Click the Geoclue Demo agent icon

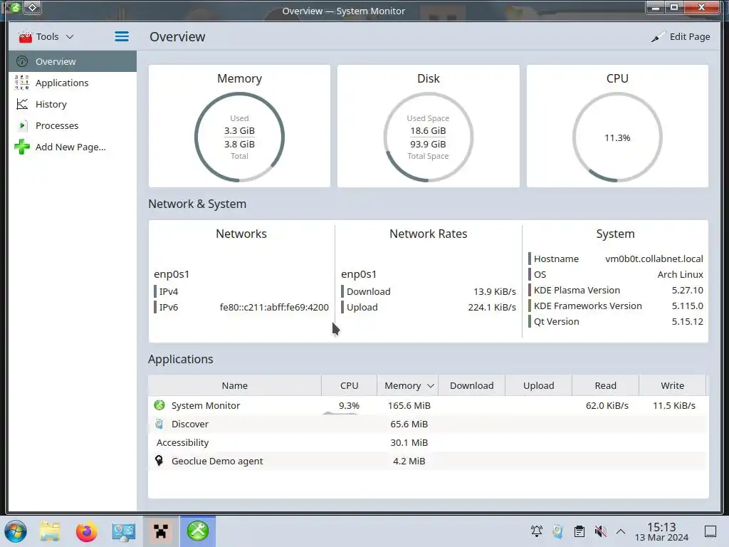(159, 461)
